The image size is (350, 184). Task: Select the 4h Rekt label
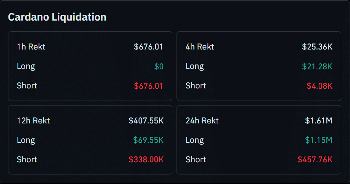coord(199,47)
